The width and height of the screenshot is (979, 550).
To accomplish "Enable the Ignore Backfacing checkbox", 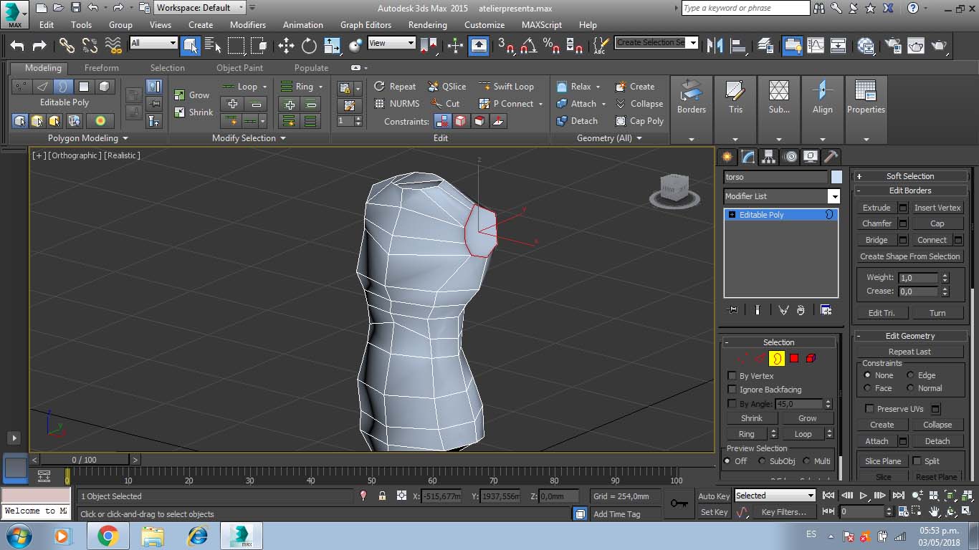I will tap(732, 390).
